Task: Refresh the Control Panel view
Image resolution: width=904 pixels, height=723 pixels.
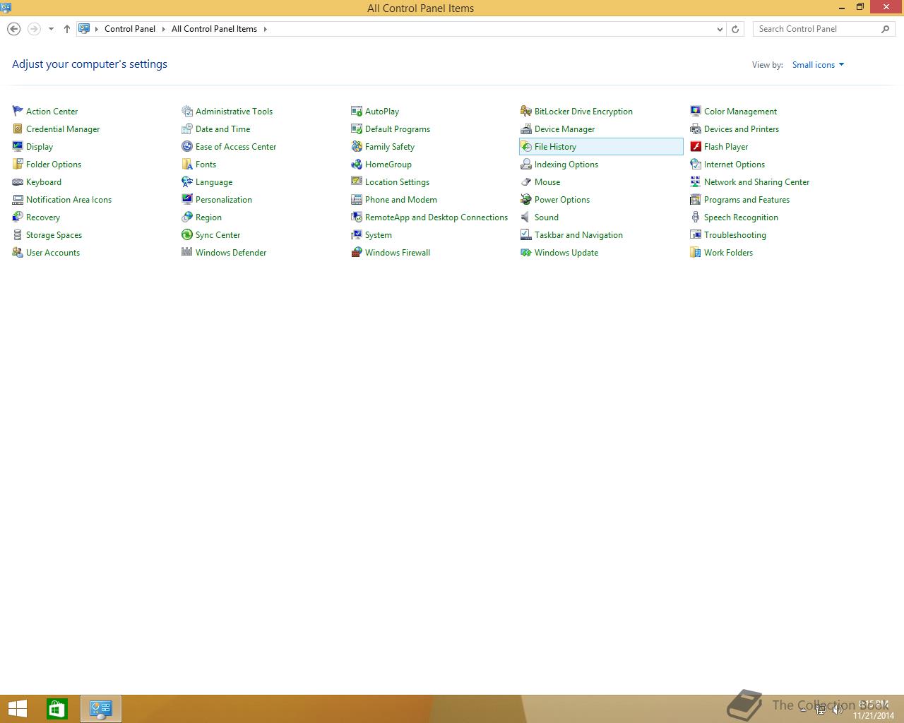Action: point(735,29)
